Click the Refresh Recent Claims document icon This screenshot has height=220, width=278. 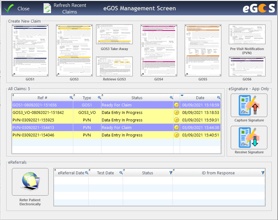[47, 8]
